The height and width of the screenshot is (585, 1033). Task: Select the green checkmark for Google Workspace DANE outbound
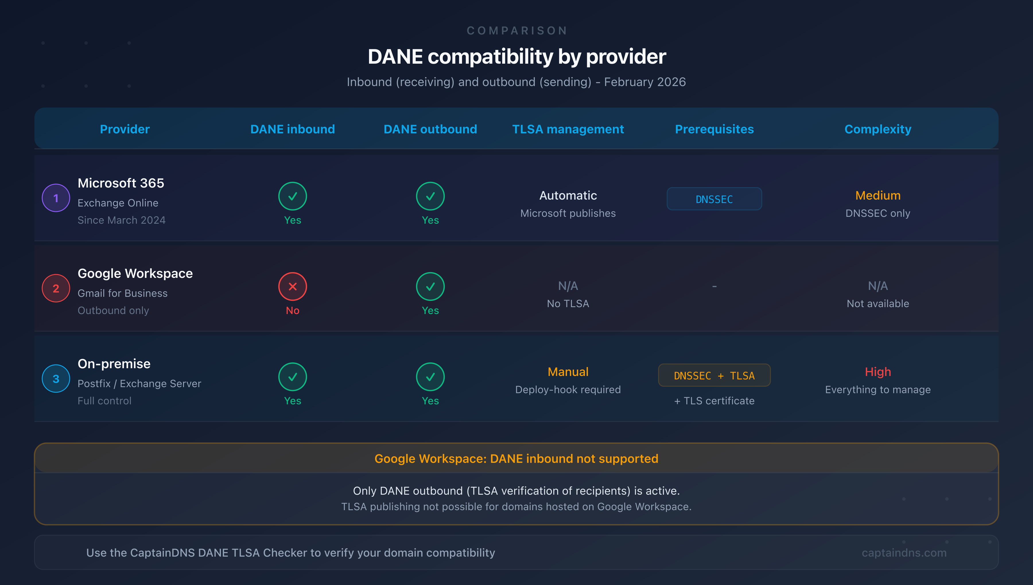coord(430,286)
